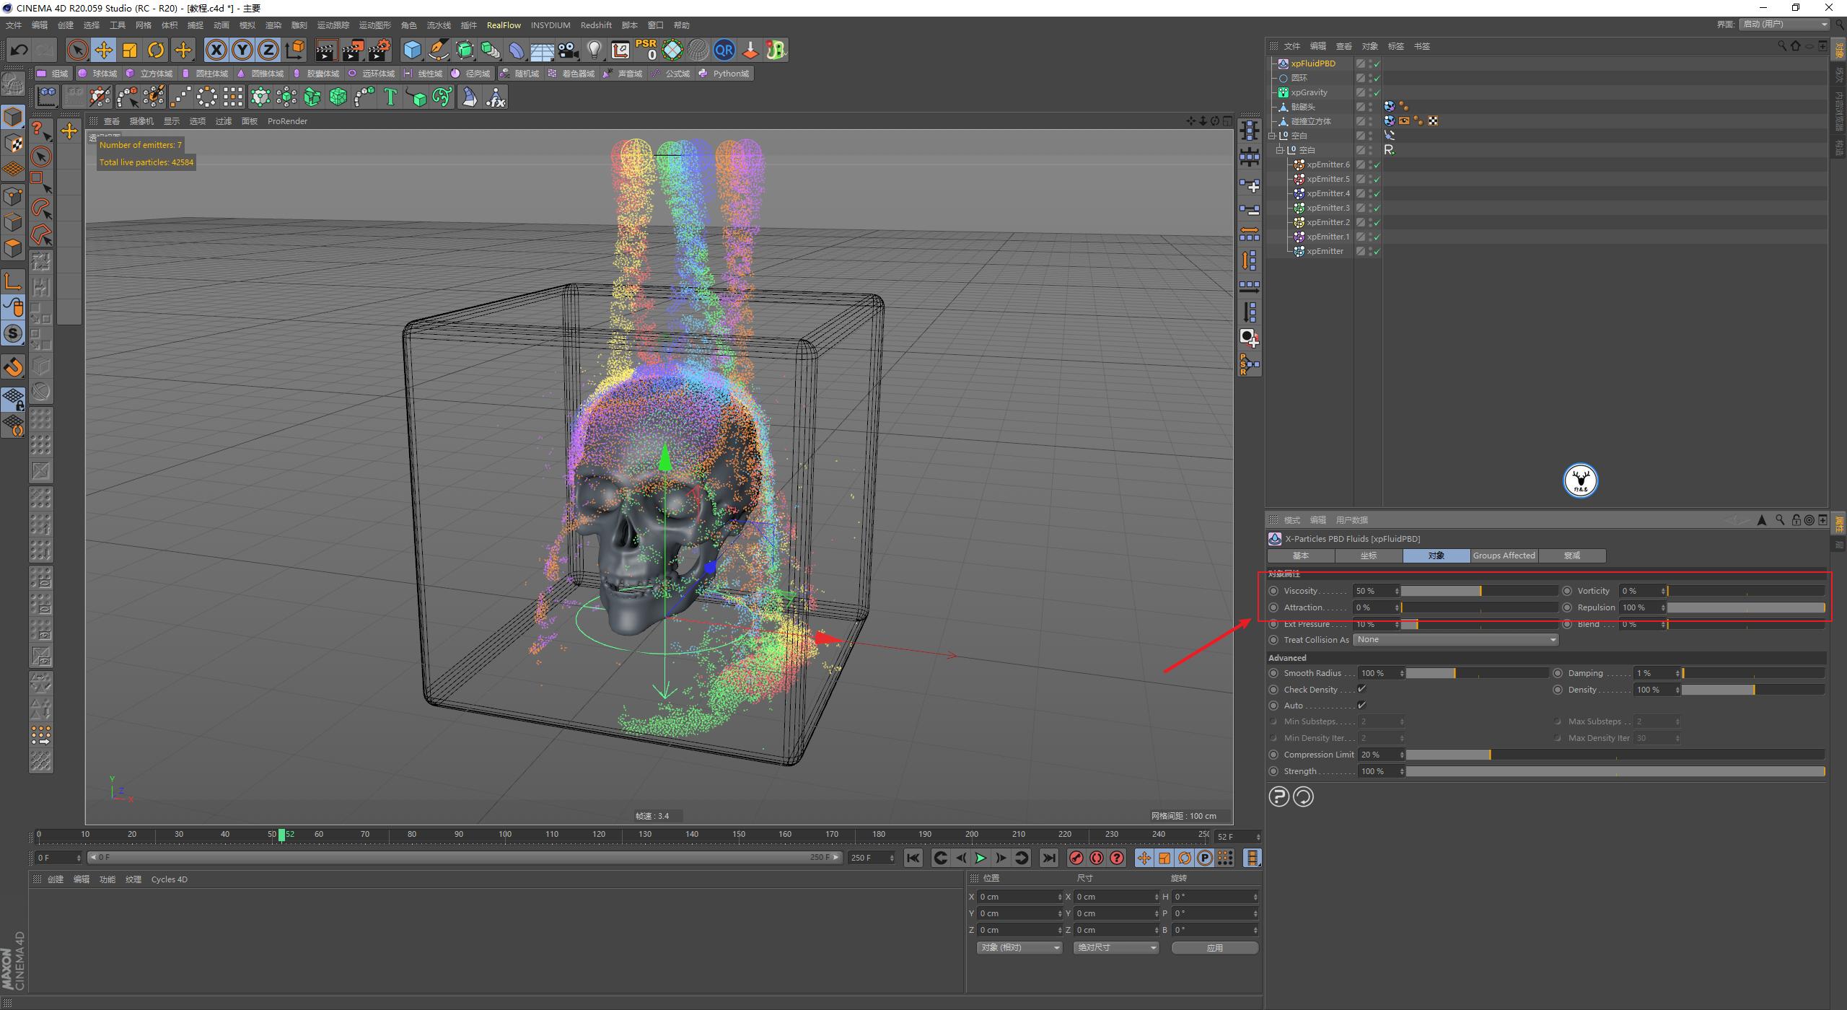Collapse the 空白 null in the object tree
1847x1010 pixels.
click(1271, 135)
